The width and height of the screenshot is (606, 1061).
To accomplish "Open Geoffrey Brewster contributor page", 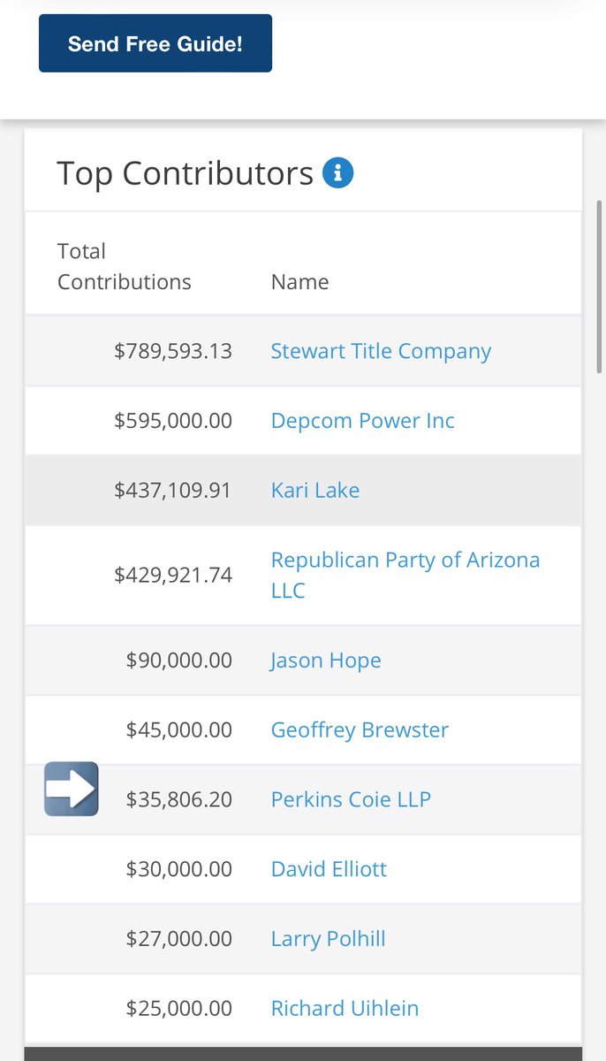I will 360,730.
